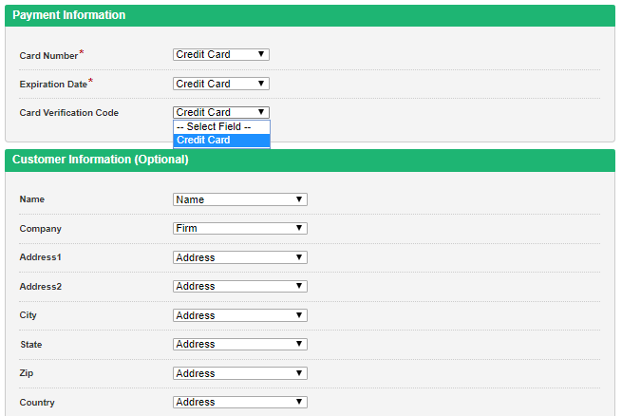Image resolution: width=622 pixels, height=416 pixels.
Task: Click the Expiration Date label
Action: [53, 85]
